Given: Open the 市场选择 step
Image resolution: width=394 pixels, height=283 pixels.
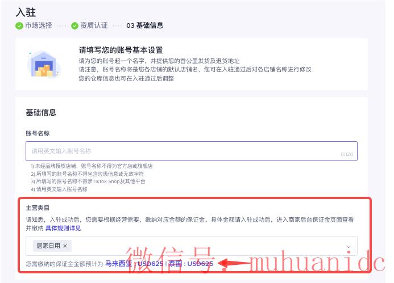Looking at the screenshot, I should point(39,26).
